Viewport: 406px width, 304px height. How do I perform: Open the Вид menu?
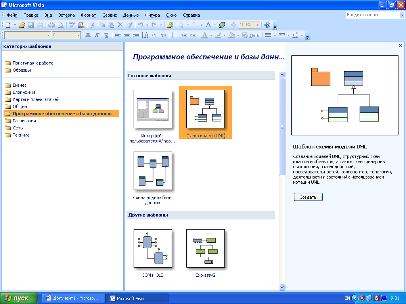[48, 15]
